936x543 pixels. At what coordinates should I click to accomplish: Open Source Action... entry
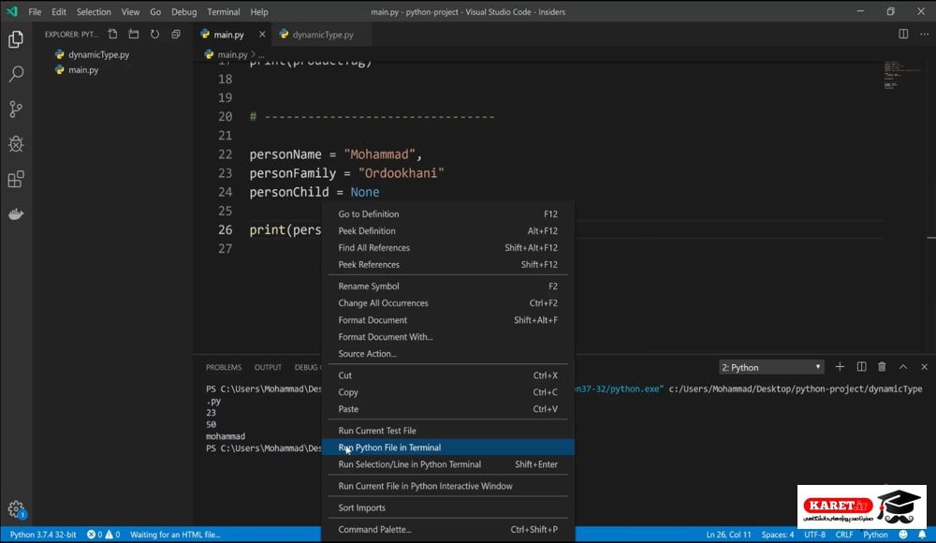coord(447,353)
